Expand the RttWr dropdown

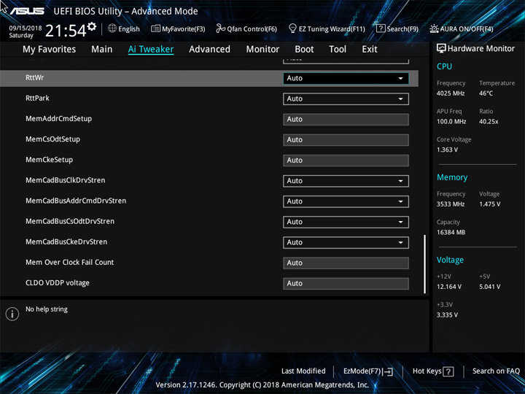pyautogui.click(x=346, y=78)
